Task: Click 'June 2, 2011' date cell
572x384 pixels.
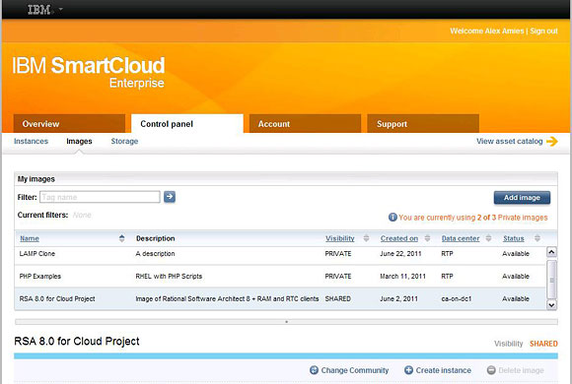Action: click(398, 298)
